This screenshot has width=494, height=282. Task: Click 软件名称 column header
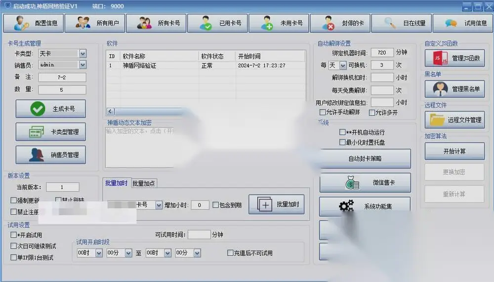159,56
